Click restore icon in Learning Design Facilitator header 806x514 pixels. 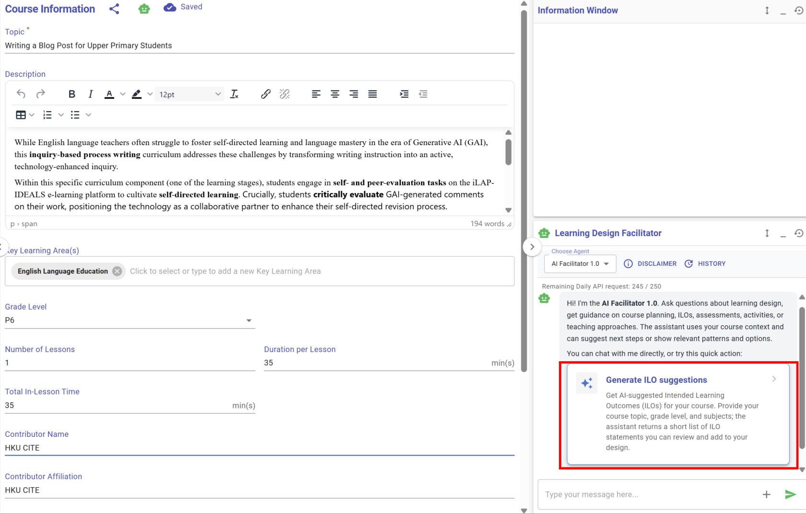point(799,233)
